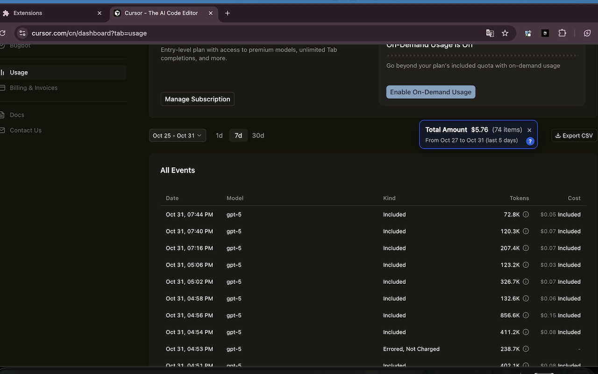
Task: Open Docs using the document icon
Action: 2,115
